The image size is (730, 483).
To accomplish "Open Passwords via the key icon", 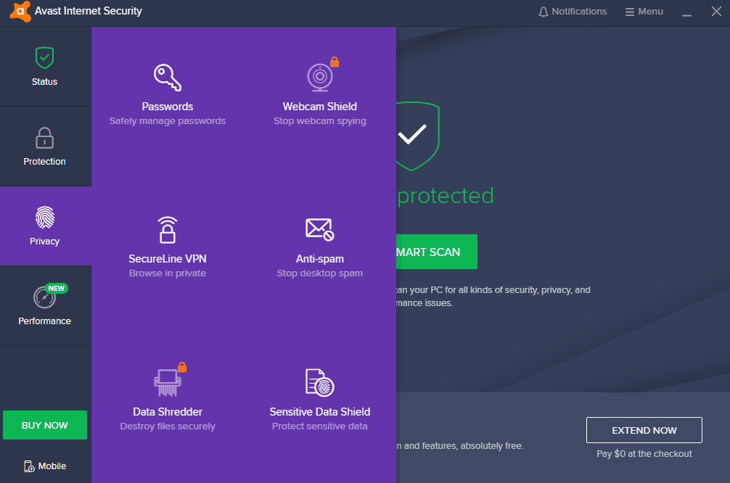I will 167,75.
